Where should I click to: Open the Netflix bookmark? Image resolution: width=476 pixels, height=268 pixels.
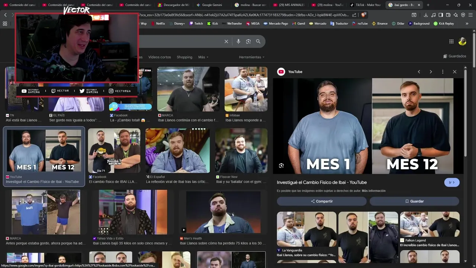click(x=158, y=23)
